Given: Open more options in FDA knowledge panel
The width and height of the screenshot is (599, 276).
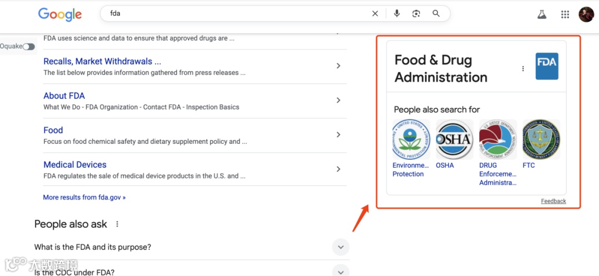Looking at the screenshot, I should (x=522, y=69).
